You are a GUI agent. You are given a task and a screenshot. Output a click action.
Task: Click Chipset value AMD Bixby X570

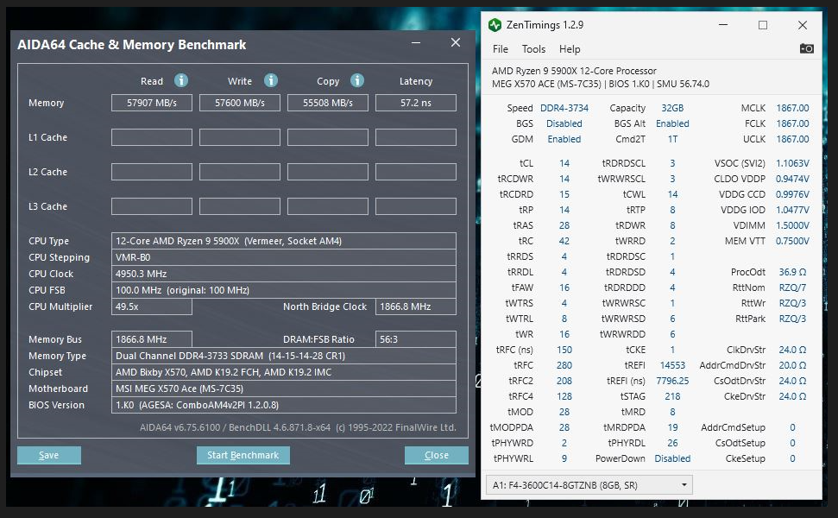pyautogui.click(x=284, y=372)
